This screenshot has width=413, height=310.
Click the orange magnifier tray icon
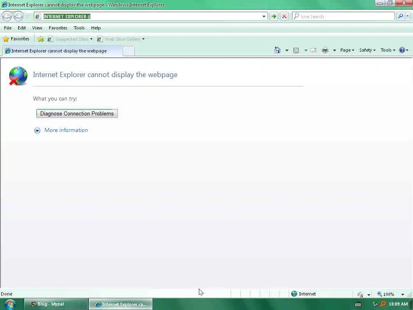383,304
